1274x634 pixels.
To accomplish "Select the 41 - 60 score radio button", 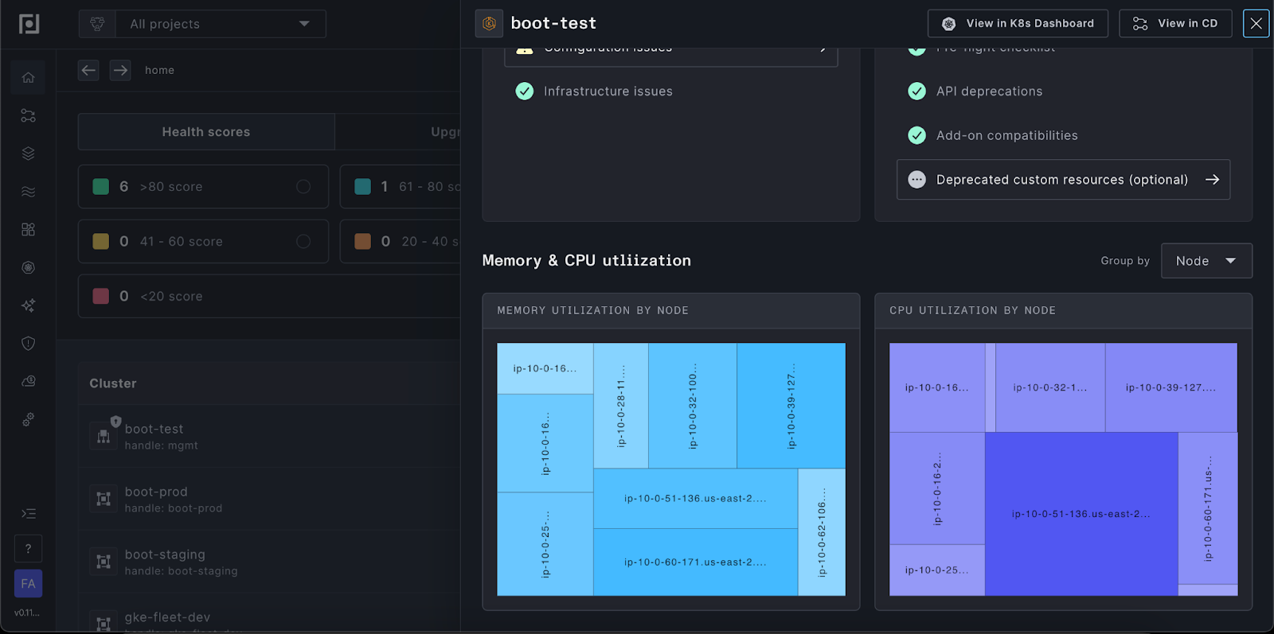I will (303, 241).
